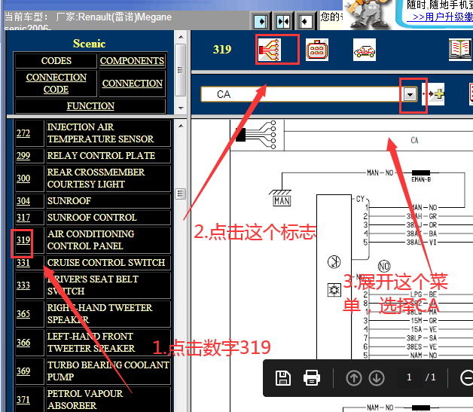Screen dimensions: 473x412
Task: Open the FUNCTION link
Action: point(90,106)
